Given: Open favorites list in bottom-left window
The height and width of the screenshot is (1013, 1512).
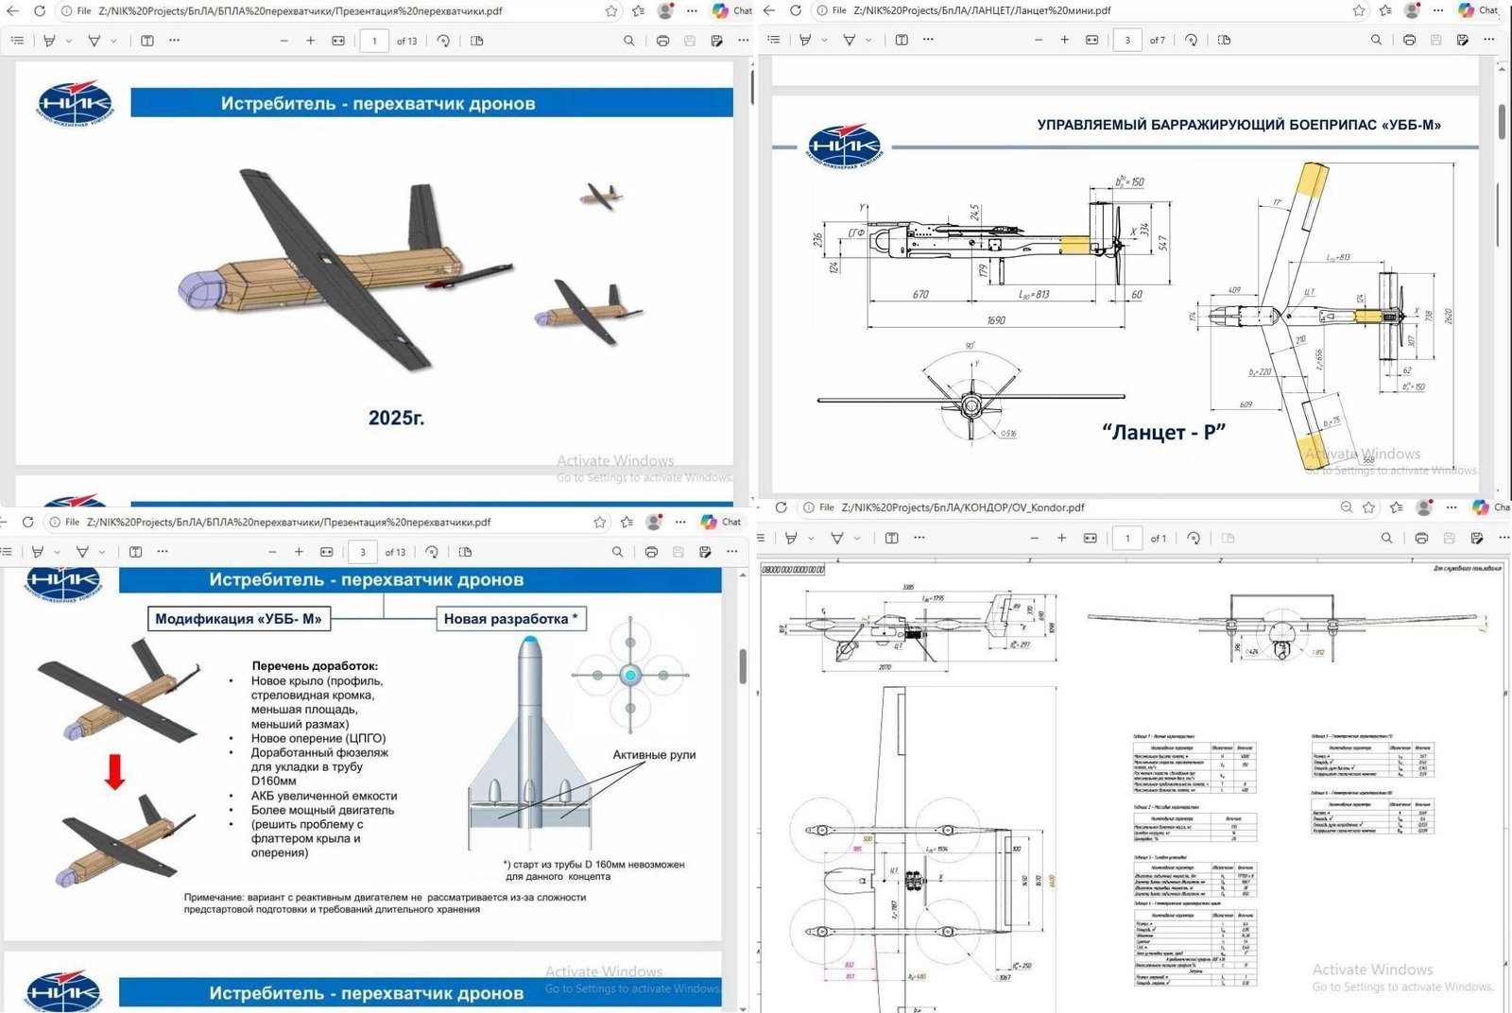Looking at the screenshot, I should tap(627, 522).
